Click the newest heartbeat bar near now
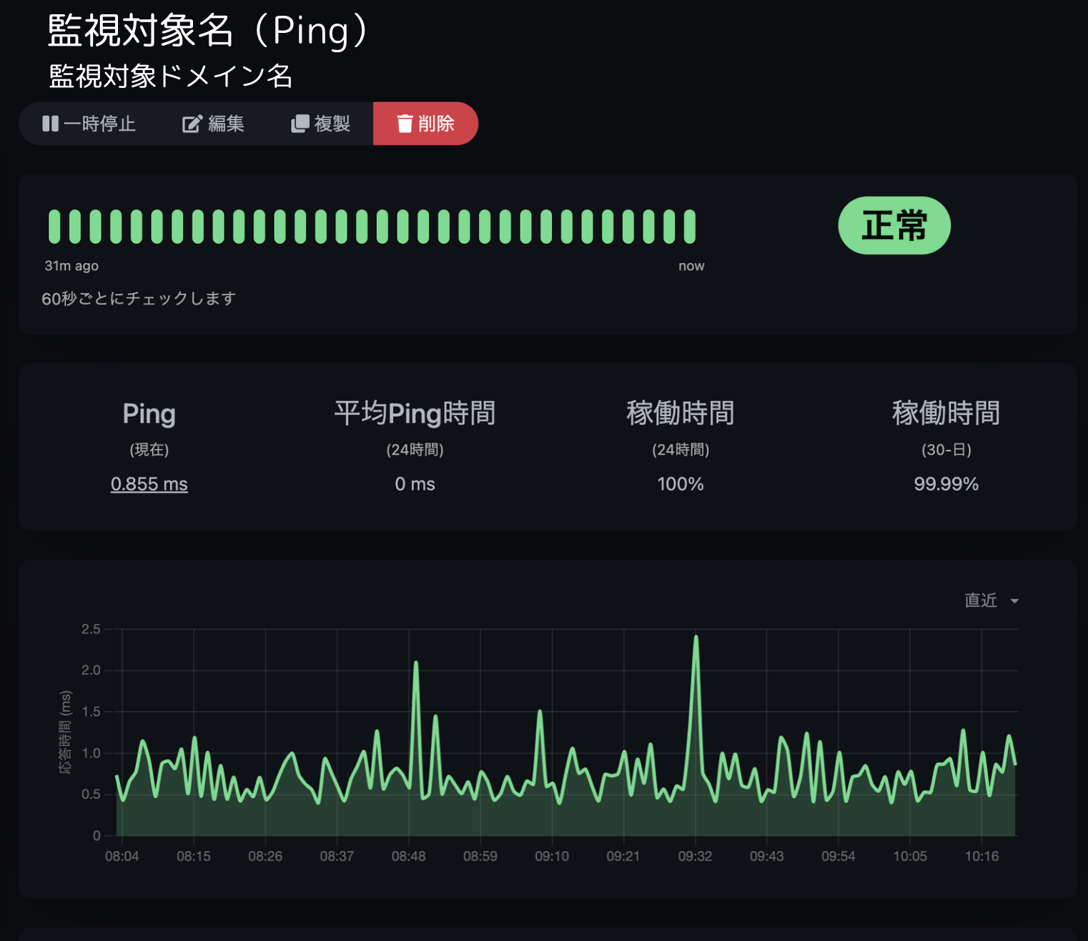This screenshot has width=1088, height=941. [688, 227]
